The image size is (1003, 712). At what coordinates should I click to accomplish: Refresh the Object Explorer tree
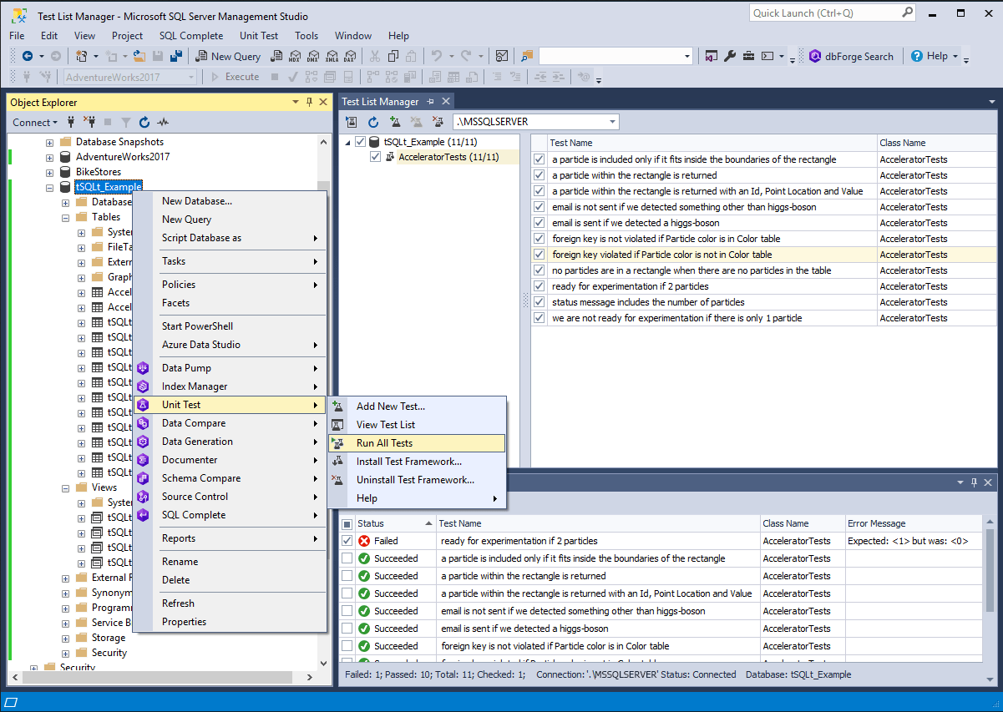point(143,122)
